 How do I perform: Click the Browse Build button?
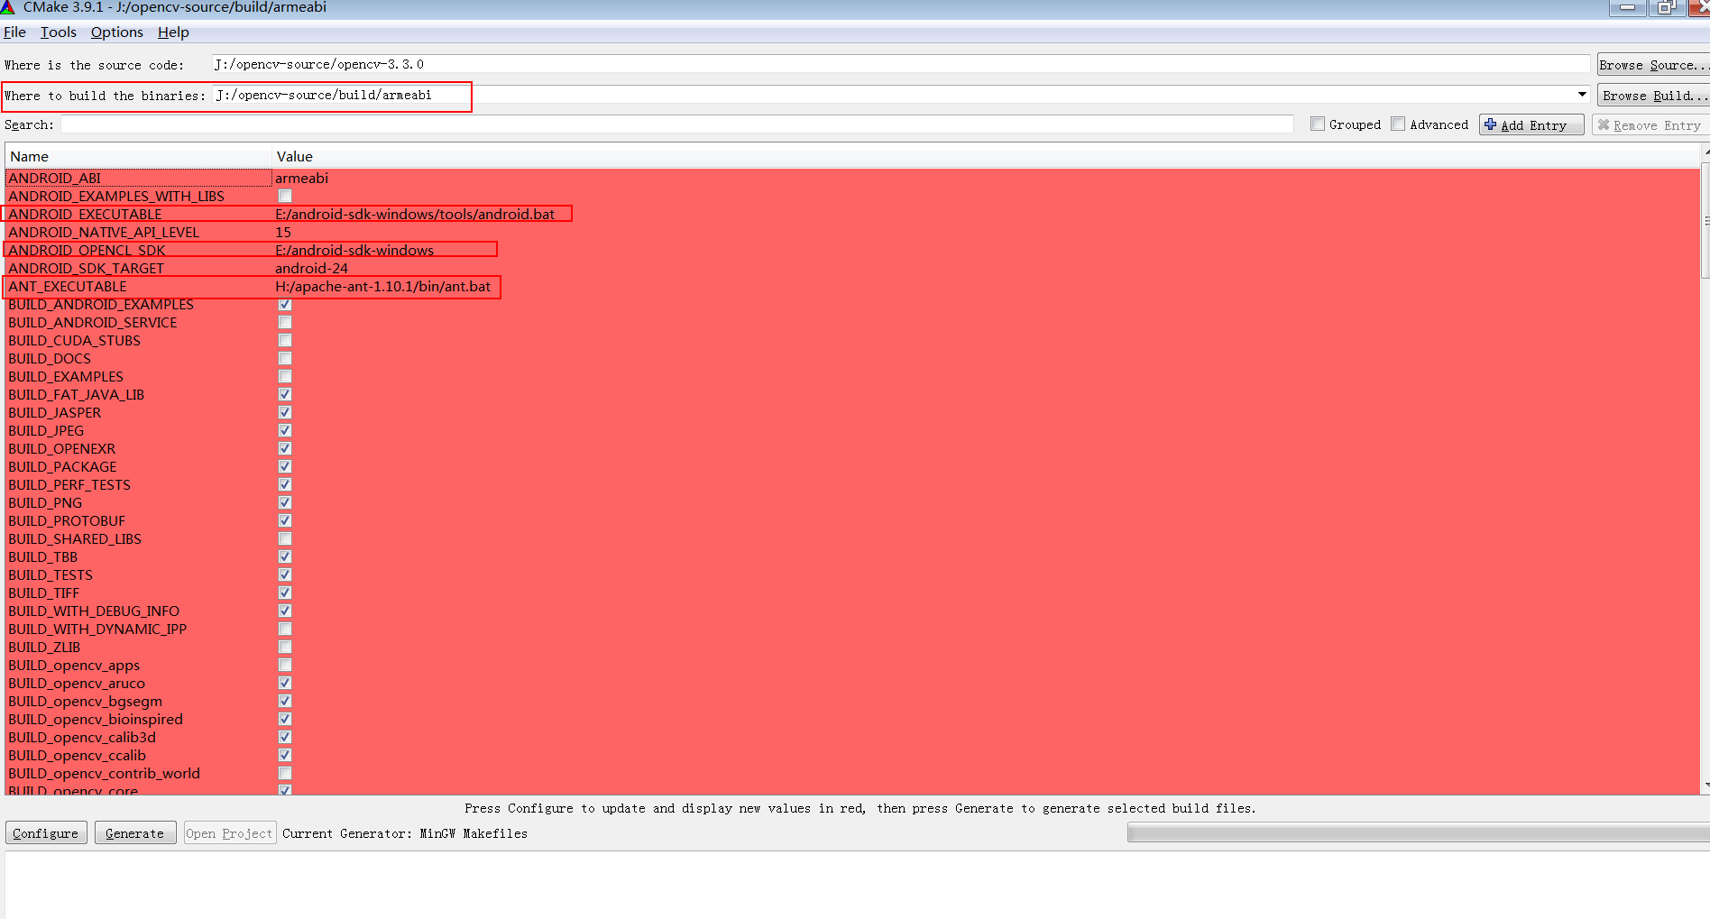pyautogui.click(x=1653, y=96)
